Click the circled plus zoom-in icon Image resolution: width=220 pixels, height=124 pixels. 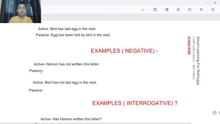[x=214, y=113]
